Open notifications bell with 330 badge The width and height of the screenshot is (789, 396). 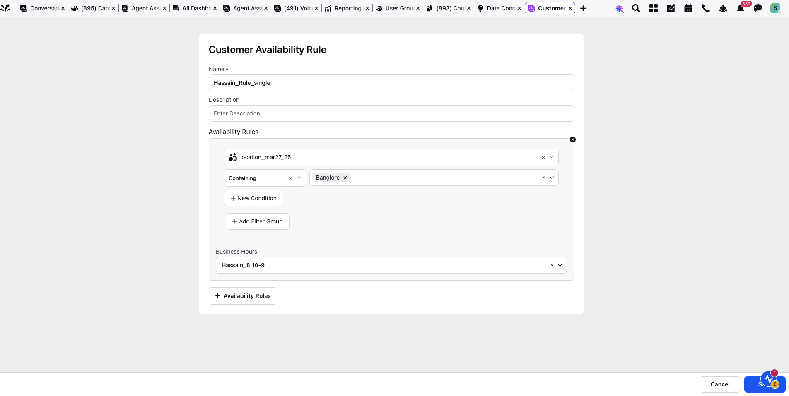pyautogui.click(x=741, y=8)
